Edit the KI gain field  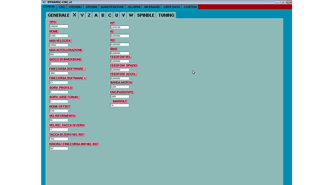point(120,36)
